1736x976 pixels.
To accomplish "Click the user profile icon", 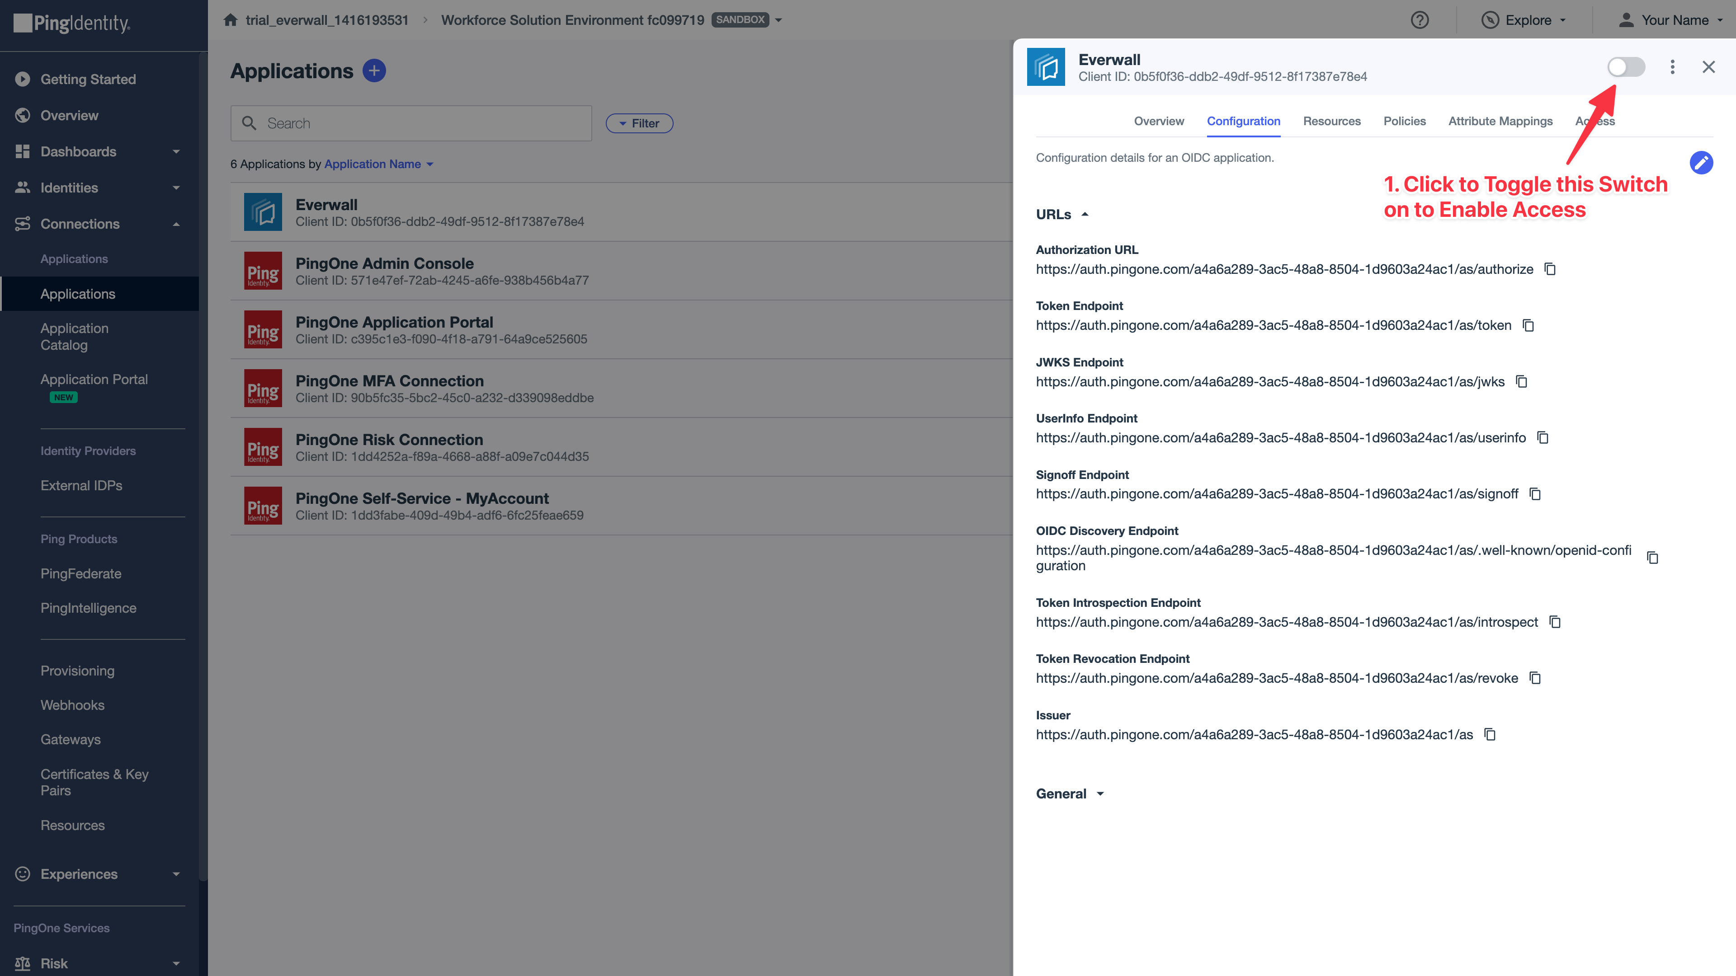I will pyautogui.click(x=1626, y=20).
